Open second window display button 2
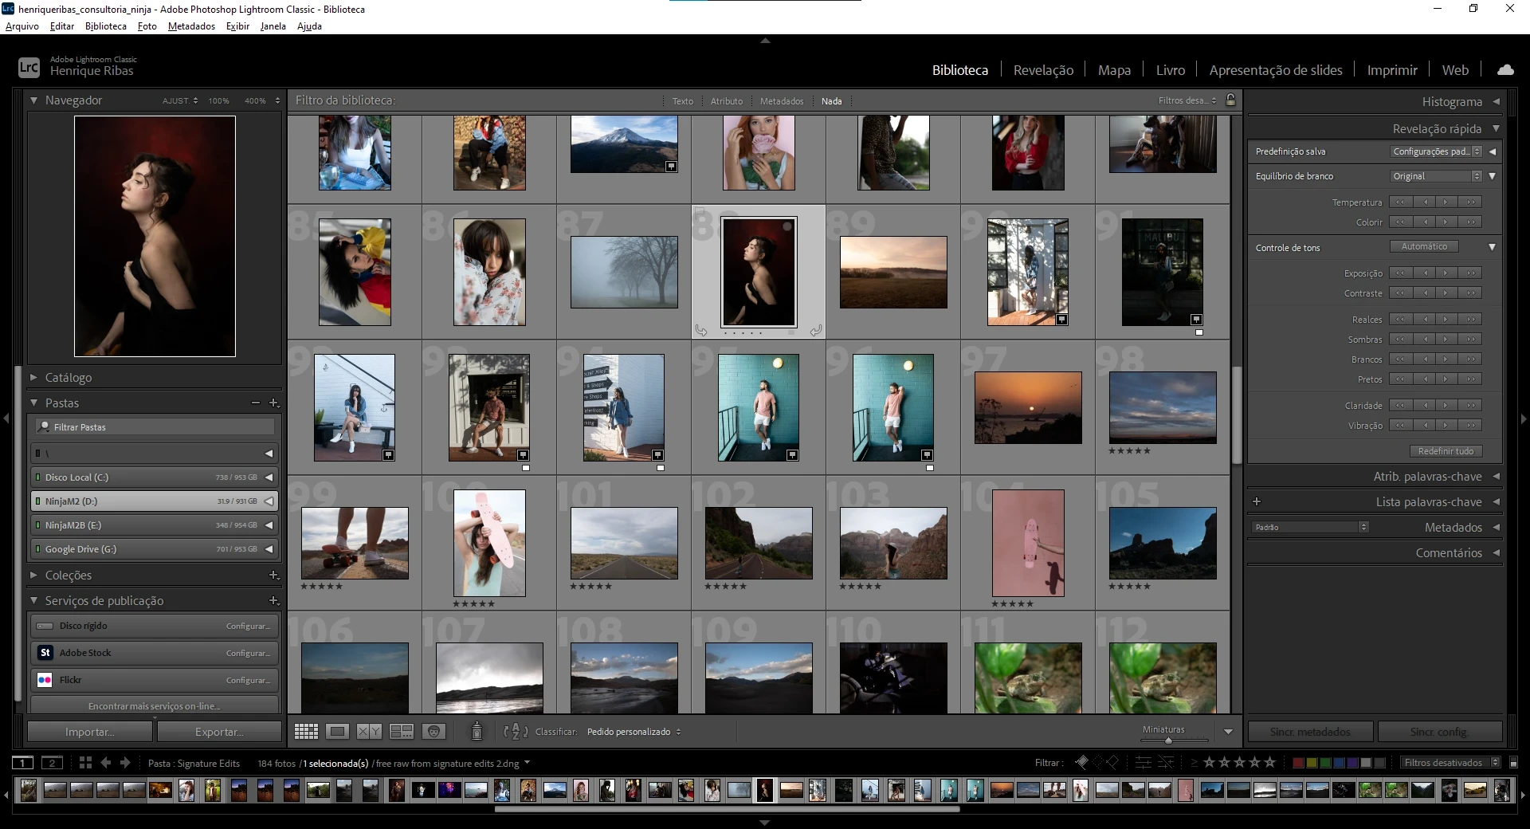 (52, 763)
